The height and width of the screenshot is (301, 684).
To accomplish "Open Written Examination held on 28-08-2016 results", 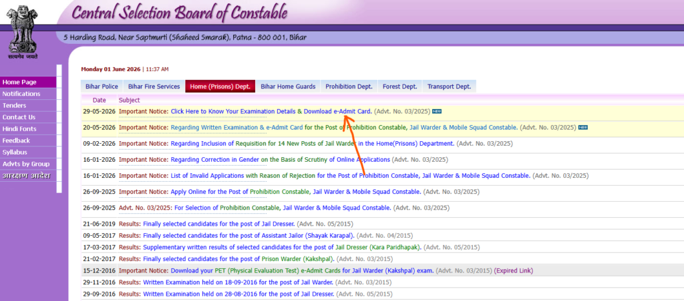I will pyautogui.click(x=238, y=294).
